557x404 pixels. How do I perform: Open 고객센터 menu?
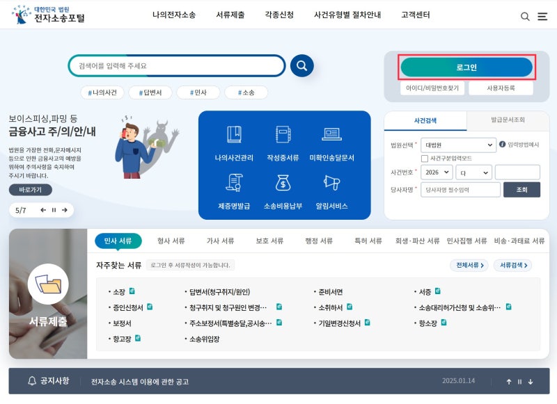416,15
